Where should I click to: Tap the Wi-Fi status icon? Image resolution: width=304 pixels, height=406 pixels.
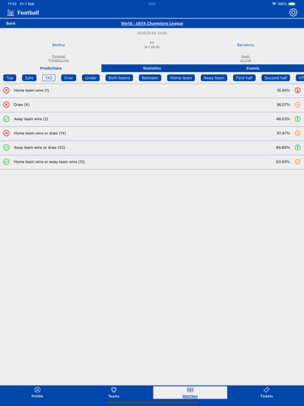pyautogui.click(x=274, y=4)
